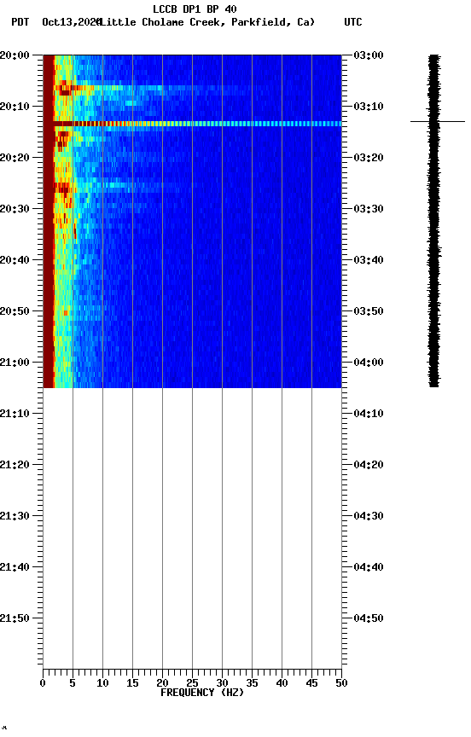This screenshot has width=471, height=737.
Task: Click the horizontal event marker line on the waveform
Action: [438, 121]
